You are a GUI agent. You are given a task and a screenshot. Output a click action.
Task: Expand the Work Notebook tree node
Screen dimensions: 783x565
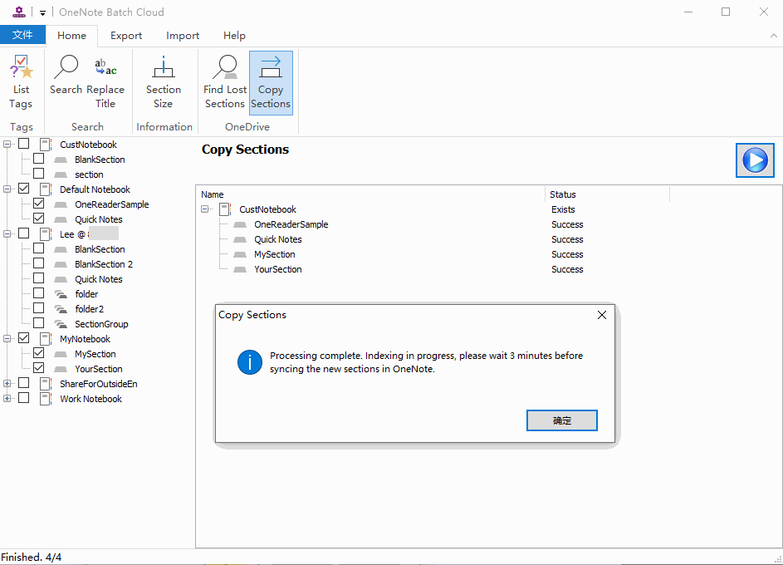point(7,399)
